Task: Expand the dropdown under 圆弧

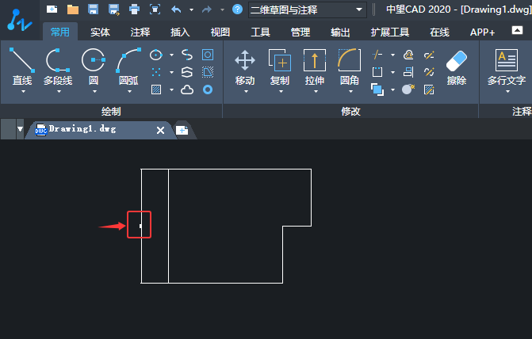Action: (x=129, y=92)
